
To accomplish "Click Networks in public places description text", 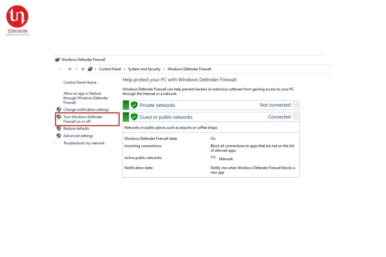I will 171,128.
